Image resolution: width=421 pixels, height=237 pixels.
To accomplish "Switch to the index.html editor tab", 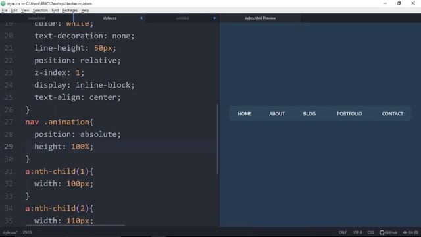I will pyautogui.click(x=37, y=18).
